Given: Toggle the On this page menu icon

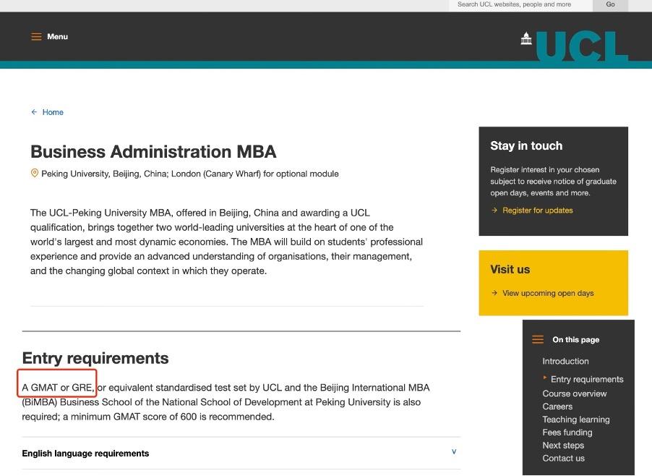Looking at the screenshot, I should pyautogui.click(x=538, y=339).
